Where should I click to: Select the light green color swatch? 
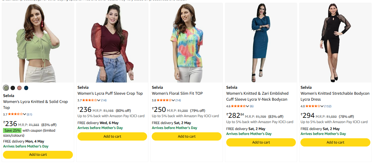pos(6,88)
